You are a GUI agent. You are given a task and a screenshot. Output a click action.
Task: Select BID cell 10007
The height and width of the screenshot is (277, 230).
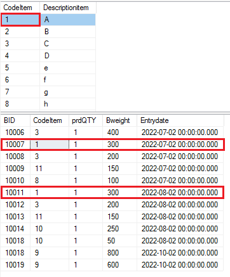pyautogui.click(x=15, y=145)
